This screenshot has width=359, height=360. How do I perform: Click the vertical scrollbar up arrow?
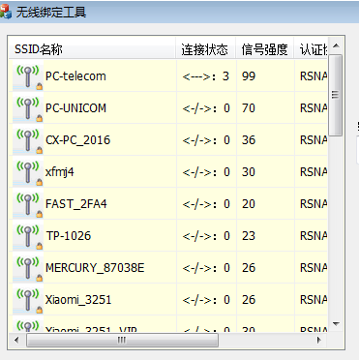[336, 45]
